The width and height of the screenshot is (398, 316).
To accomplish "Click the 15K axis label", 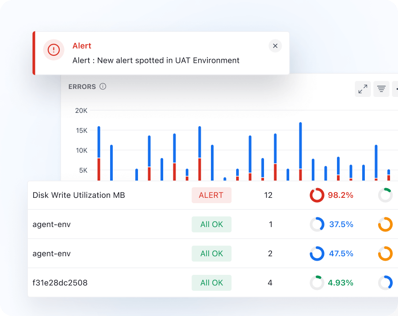I will coord(81,131).
